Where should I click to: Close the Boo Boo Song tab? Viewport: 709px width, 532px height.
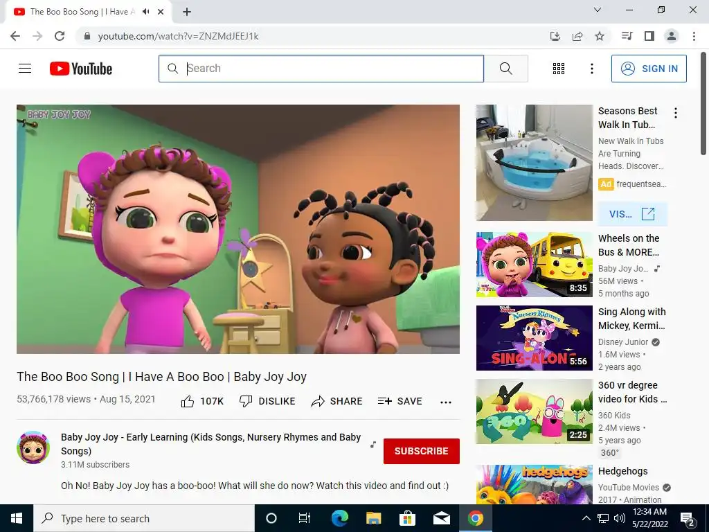pos(161,12)
